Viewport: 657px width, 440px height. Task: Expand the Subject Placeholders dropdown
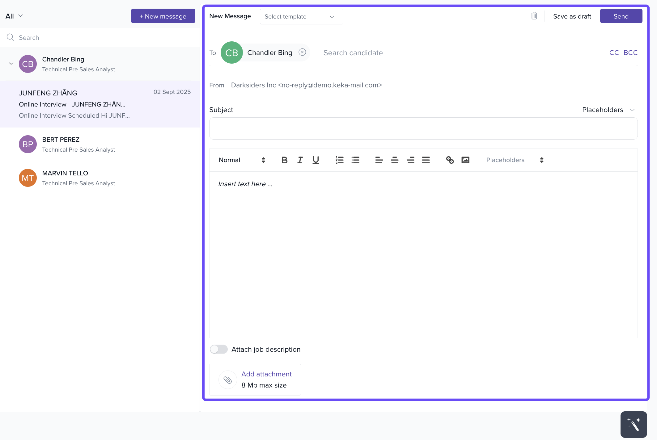(608, 110)
